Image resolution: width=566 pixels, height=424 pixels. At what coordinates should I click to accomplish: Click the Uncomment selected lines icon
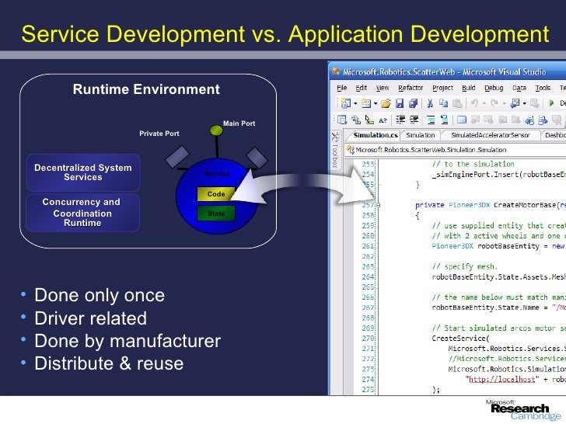445,120
